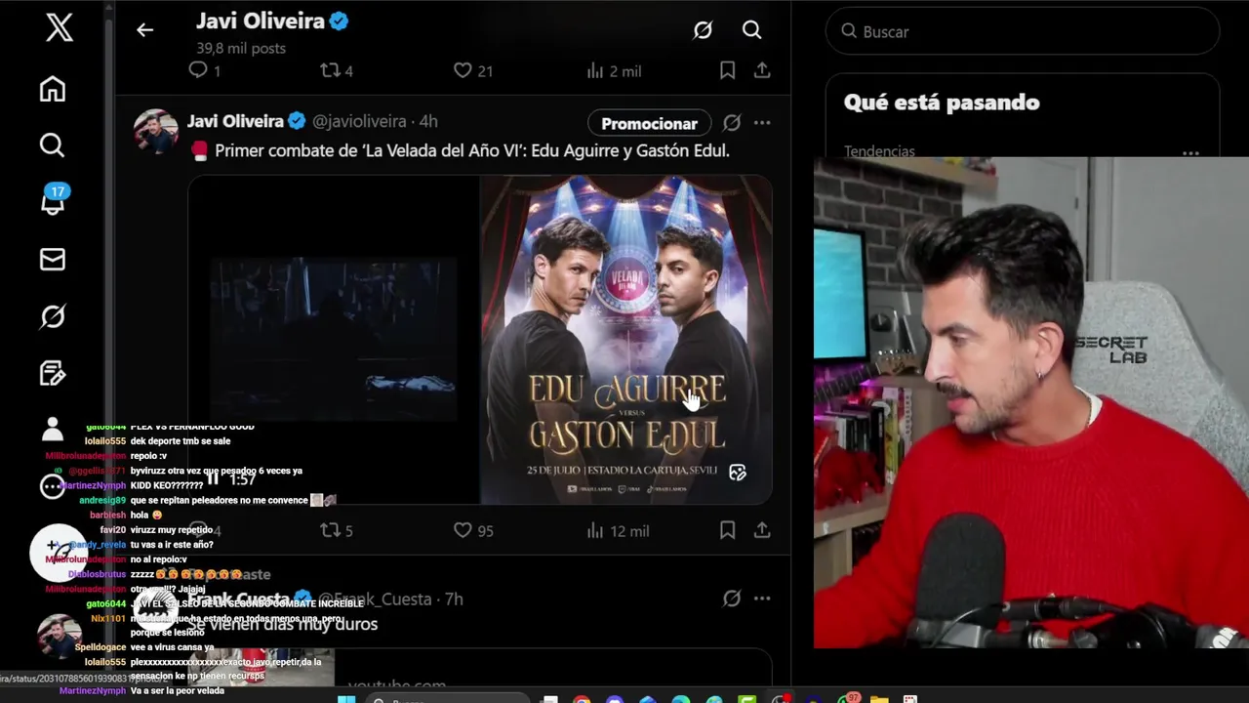Image resolution: width=1249 pixels, height=703 pixels.
Task: Pause the video at 1:57
Action: point(213,478)
